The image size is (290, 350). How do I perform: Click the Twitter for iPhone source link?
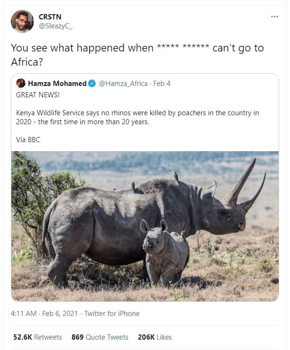point(112,313)
